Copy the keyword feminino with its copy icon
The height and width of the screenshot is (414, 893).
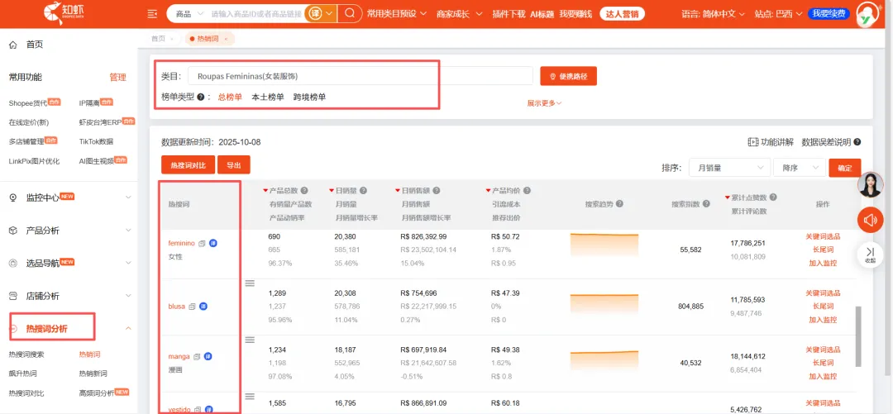click(x=203, y=243)
